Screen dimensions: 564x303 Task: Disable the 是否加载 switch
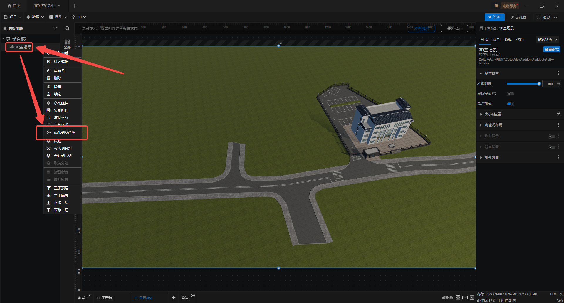pos(511,104)
